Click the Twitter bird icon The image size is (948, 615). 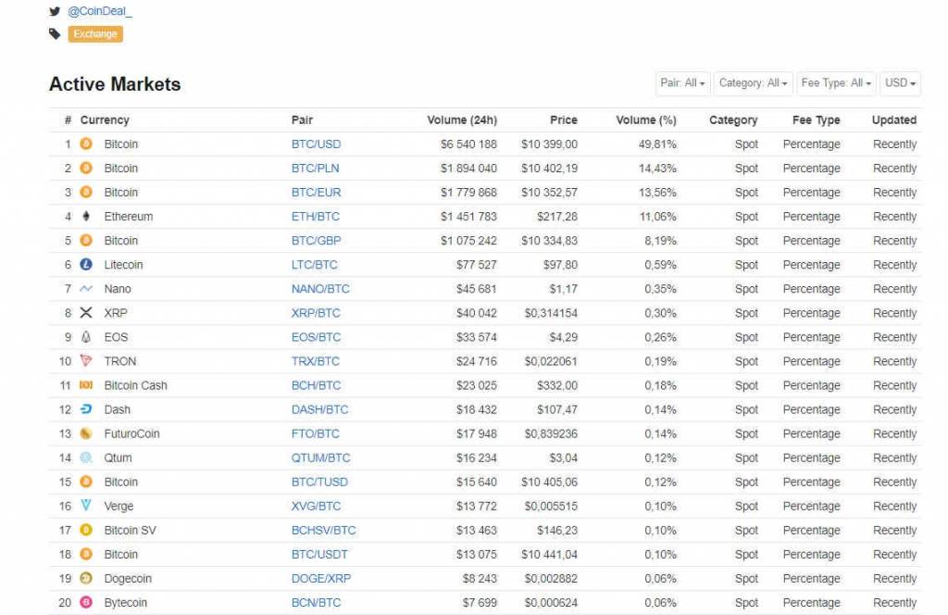tap(55, 11)
